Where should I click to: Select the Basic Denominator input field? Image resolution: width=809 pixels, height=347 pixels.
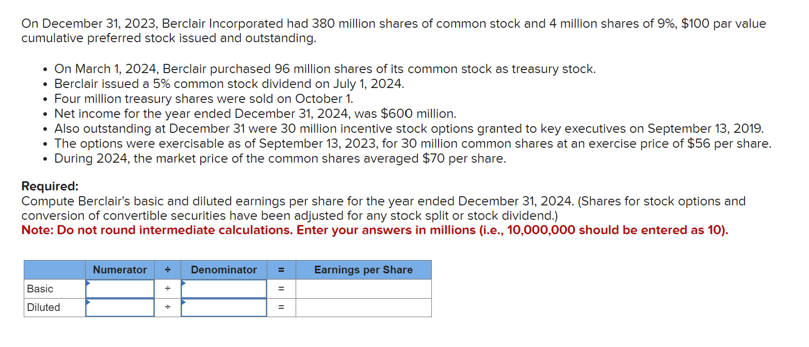(223, 289)
